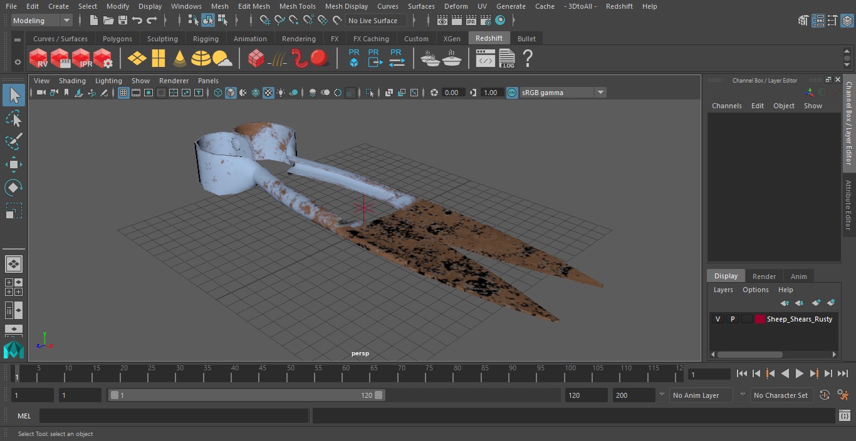Open the Maya home icon

click(x=13, y=349)
